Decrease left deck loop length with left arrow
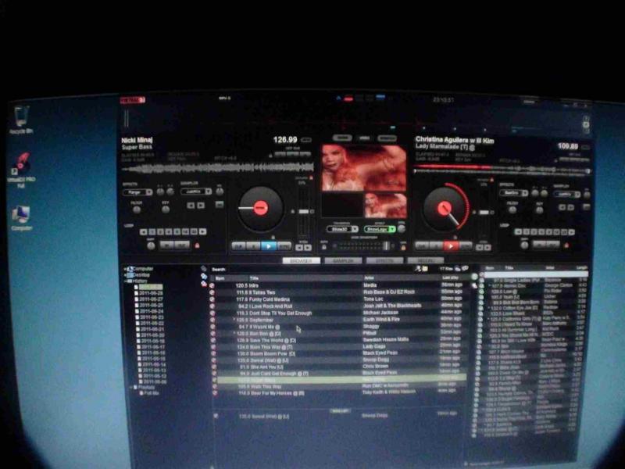Screen dimensions: 625x469 (143, 231)
